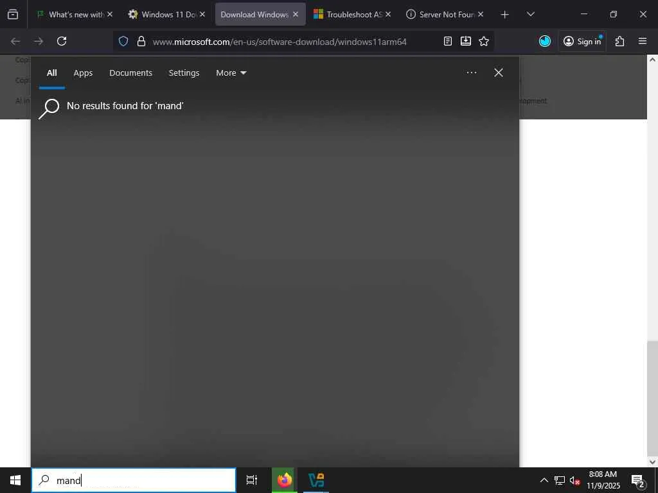Viewport: 658px width, 493px height.
Task: Select the Documents search filter
Action: (x=131, y=73)
